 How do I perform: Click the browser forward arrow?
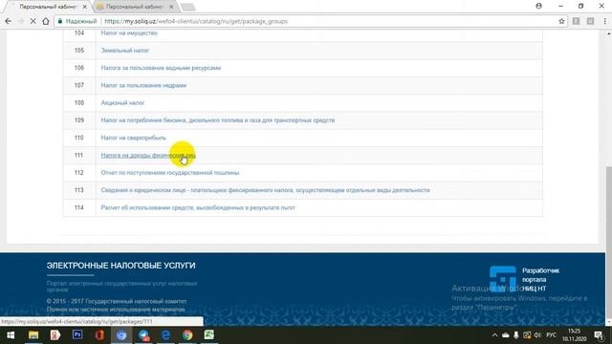[21, 21]
